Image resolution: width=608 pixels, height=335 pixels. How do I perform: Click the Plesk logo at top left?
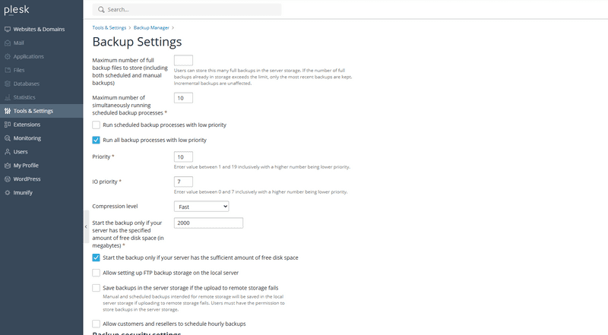coord(17,10)
